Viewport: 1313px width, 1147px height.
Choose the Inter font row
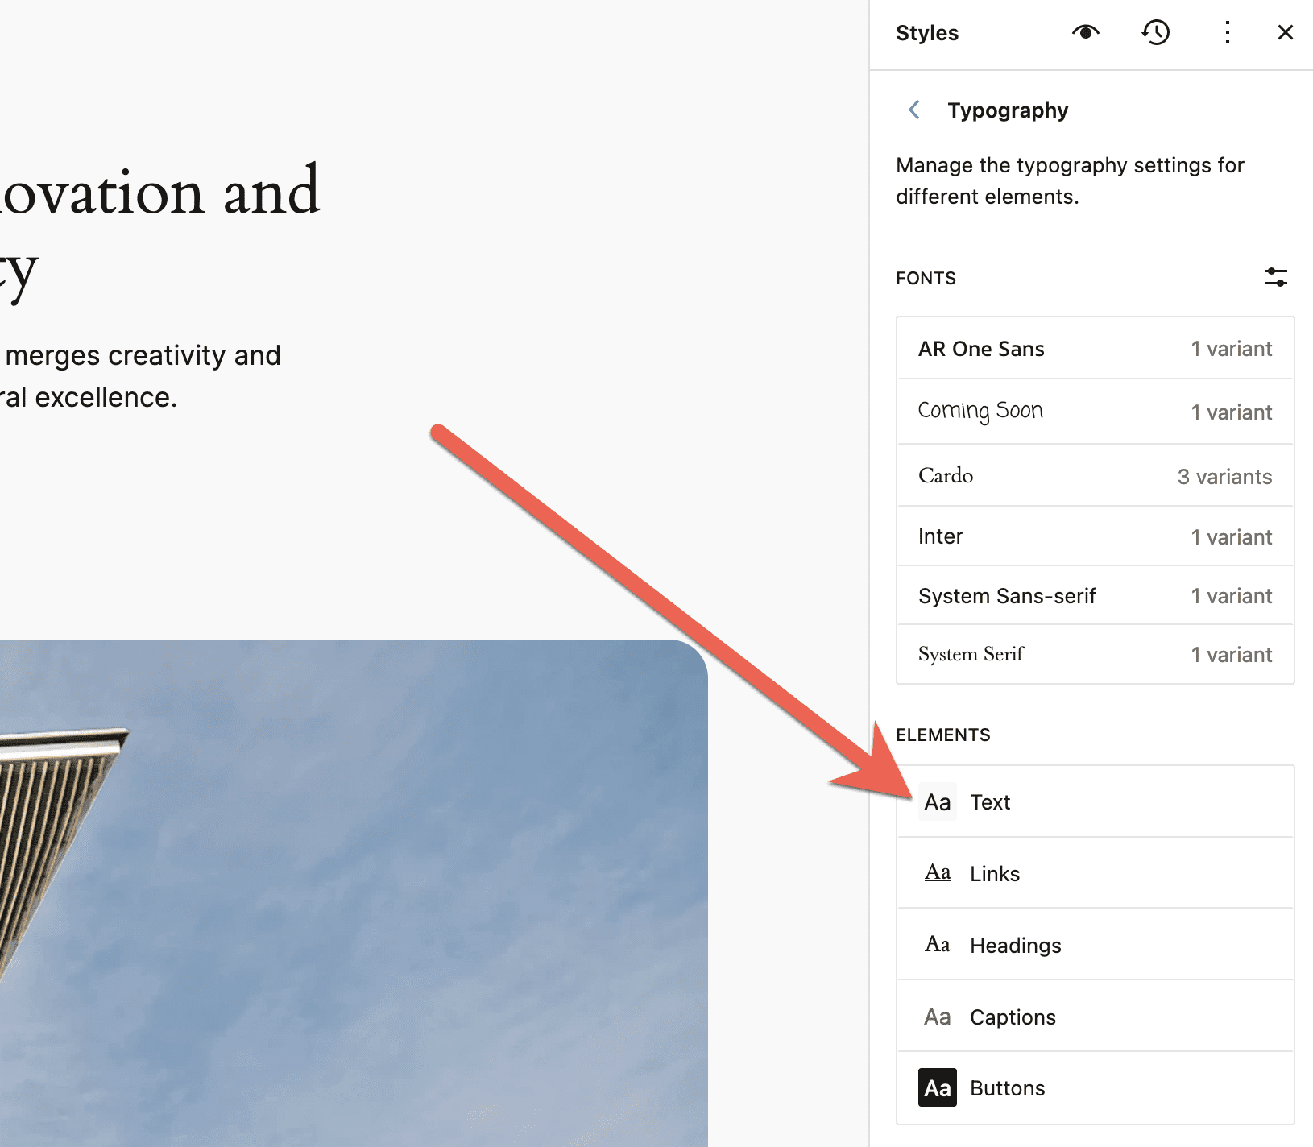(x=1095, y=536)
